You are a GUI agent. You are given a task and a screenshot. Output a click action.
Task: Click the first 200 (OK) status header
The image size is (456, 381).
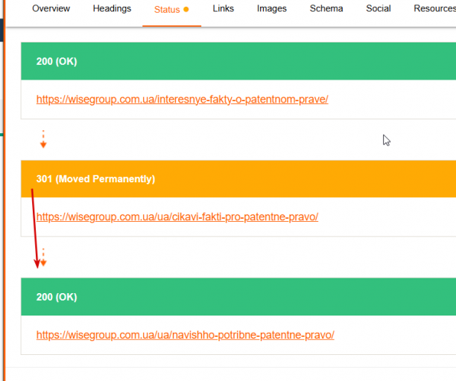(238, 61)
